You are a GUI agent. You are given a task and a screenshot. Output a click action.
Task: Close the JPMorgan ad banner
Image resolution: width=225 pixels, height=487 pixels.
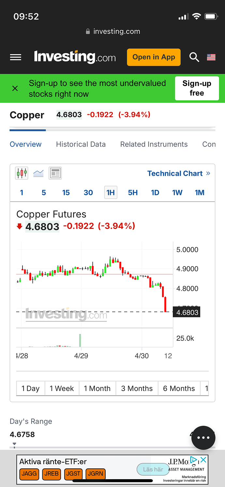203,460
